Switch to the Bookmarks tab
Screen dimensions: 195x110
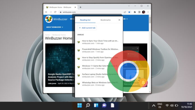[106, 20]
